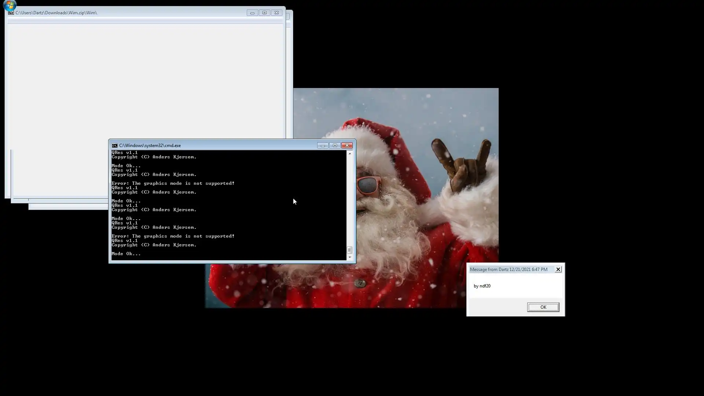Screen dimensions: 704x396
Task: Focus the cmd.exe title bar text
Action: pyautogui.click(x=150, y=146)
